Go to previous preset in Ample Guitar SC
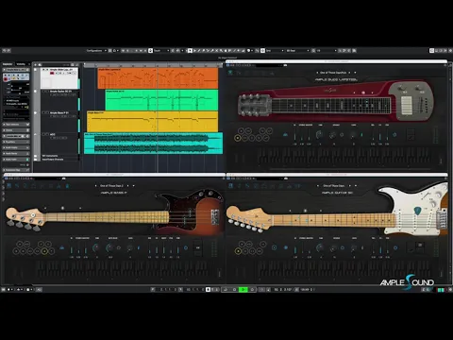The image size is (453, 340). (318, 186)
